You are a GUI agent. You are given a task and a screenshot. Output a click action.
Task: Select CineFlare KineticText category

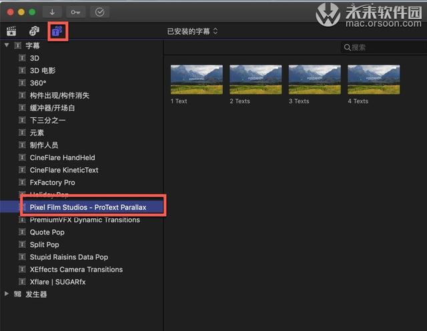pos(64,170)
